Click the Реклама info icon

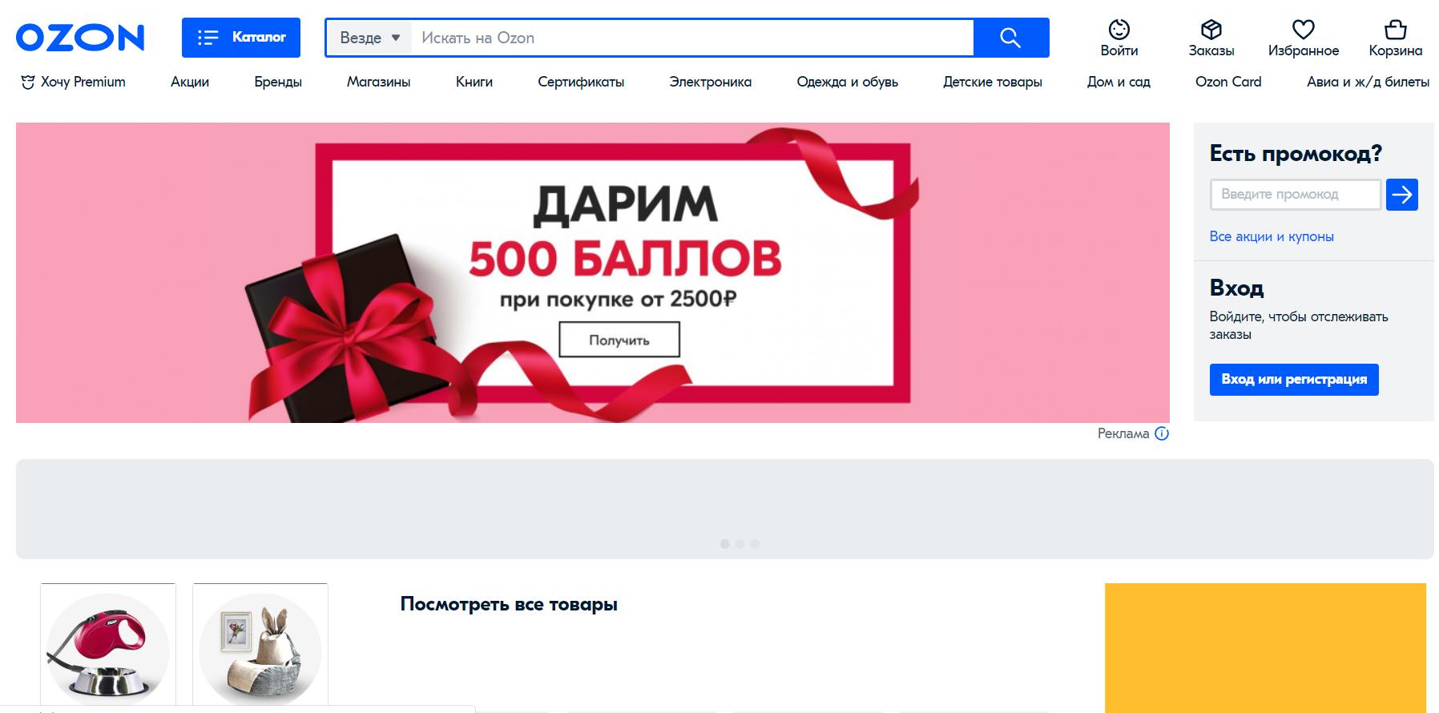[x=1162, y=433]
